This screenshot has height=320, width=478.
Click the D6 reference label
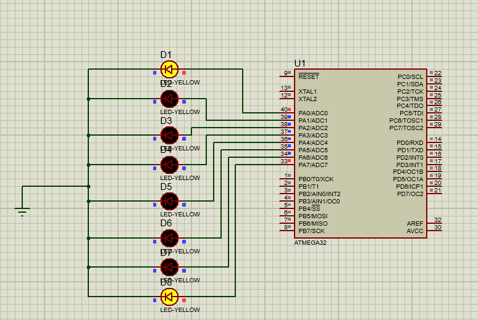click(x=166, y=223)
